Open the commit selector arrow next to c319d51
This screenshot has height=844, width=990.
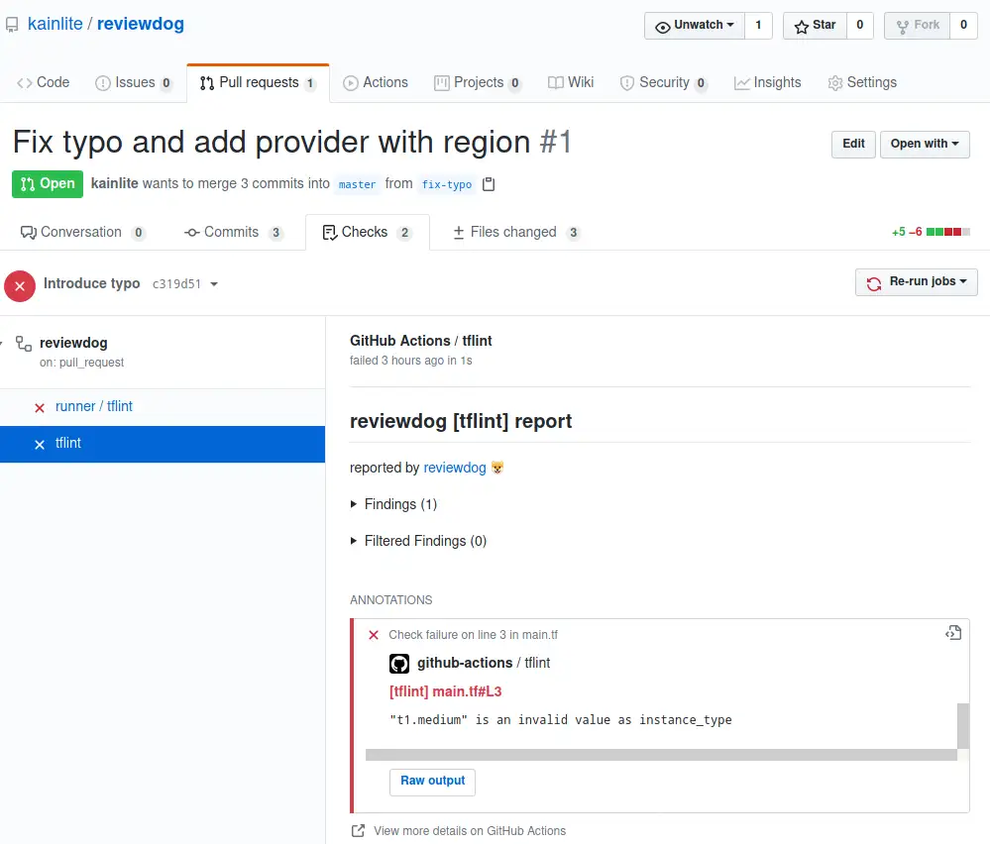click(214, 284)
